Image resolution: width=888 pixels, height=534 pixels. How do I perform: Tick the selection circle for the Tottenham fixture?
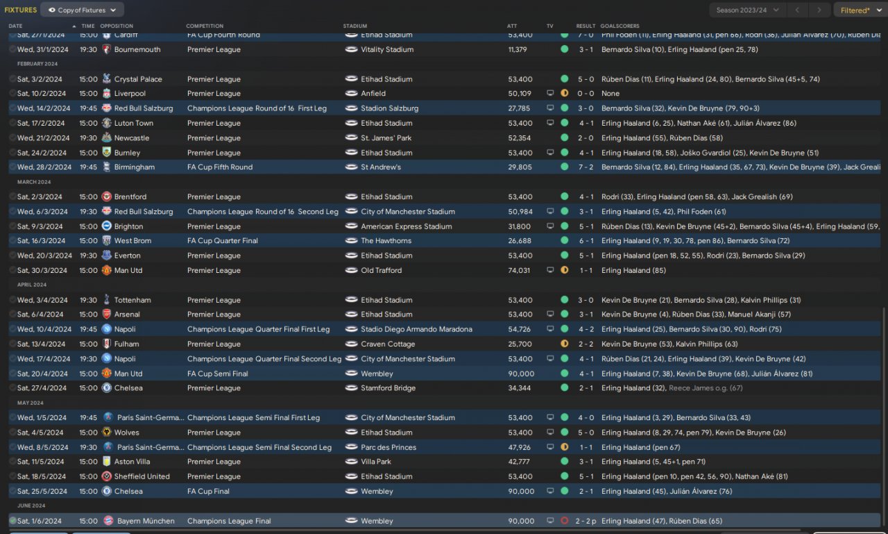(12, 300)
